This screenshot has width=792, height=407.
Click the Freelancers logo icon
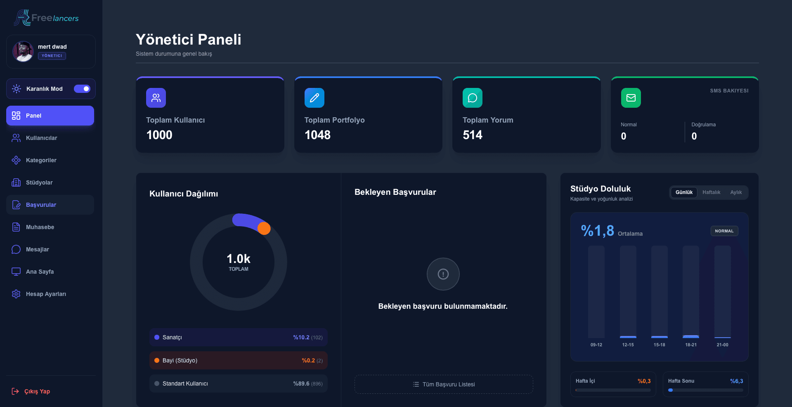click(22, 18)
